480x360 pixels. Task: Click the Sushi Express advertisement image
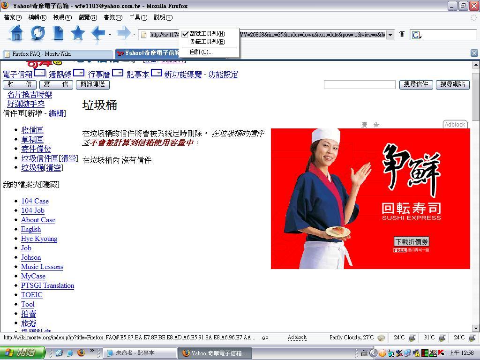370,199
